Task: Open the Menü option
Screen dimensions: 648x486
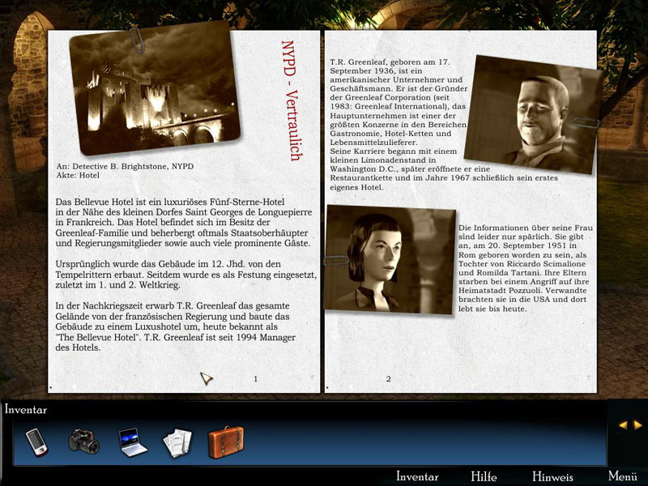Action: (623, 476)
